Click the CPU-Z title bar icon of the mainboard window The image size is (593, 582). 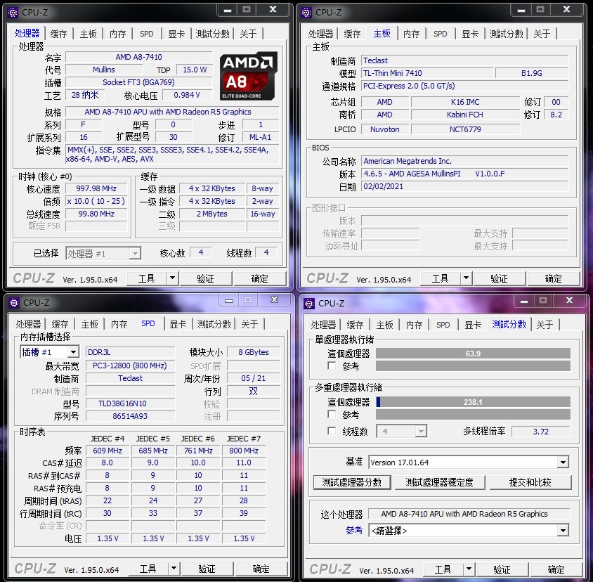click(306, 10)
